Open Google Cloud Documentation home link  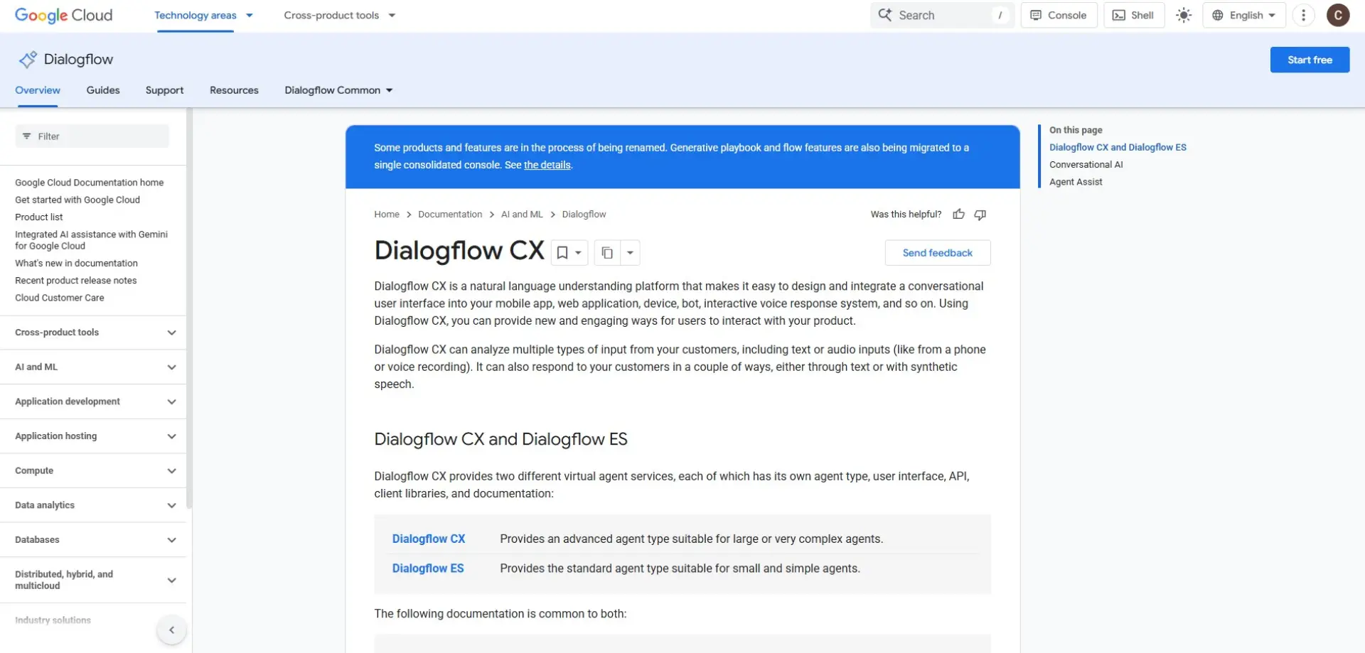[89, 183]
